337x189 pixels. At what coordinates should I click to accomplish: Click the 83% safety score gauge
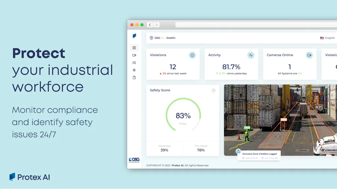pyautogui.click(x=183, y=115)
